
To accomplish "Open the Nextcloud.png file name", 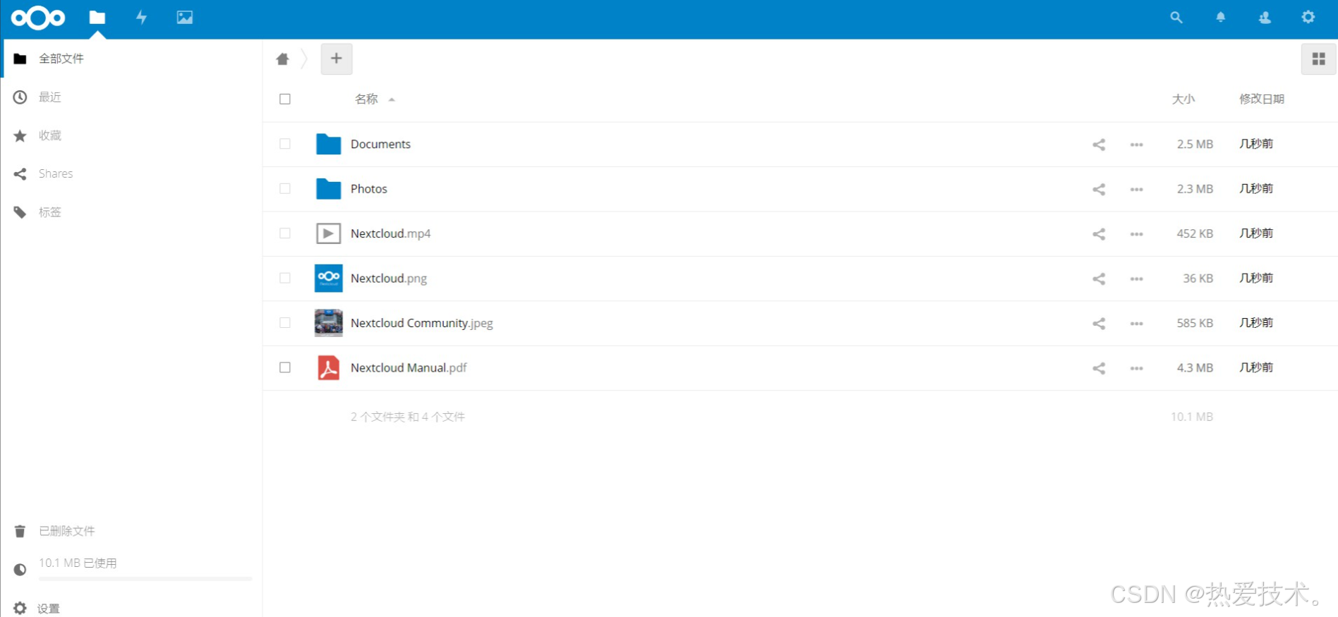I will (389, 278).
